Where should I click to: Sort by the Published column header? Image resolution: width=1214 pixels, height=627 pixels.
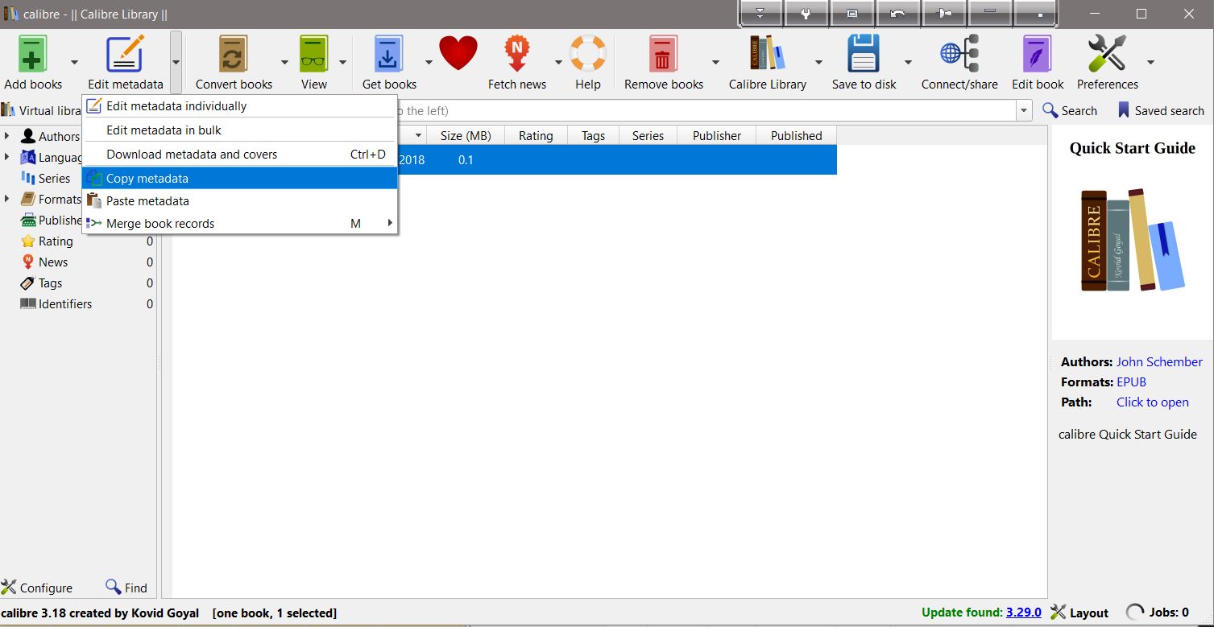pos(796,136)
